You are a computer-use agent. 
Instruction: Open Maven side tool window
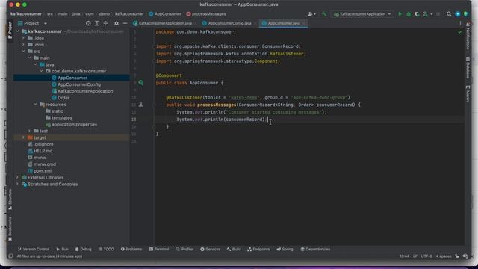click(468, 93)
